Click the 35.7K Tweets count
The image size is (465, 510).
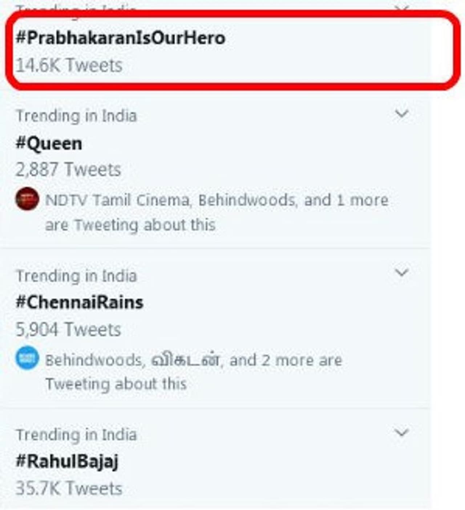point(69,489)
